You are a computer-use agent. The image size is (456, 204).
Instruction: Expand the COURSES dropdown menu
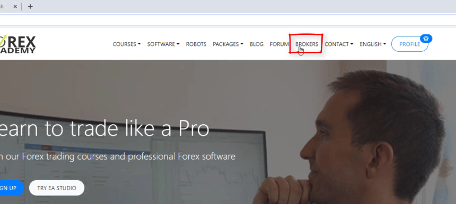click(x=127, y=44)
